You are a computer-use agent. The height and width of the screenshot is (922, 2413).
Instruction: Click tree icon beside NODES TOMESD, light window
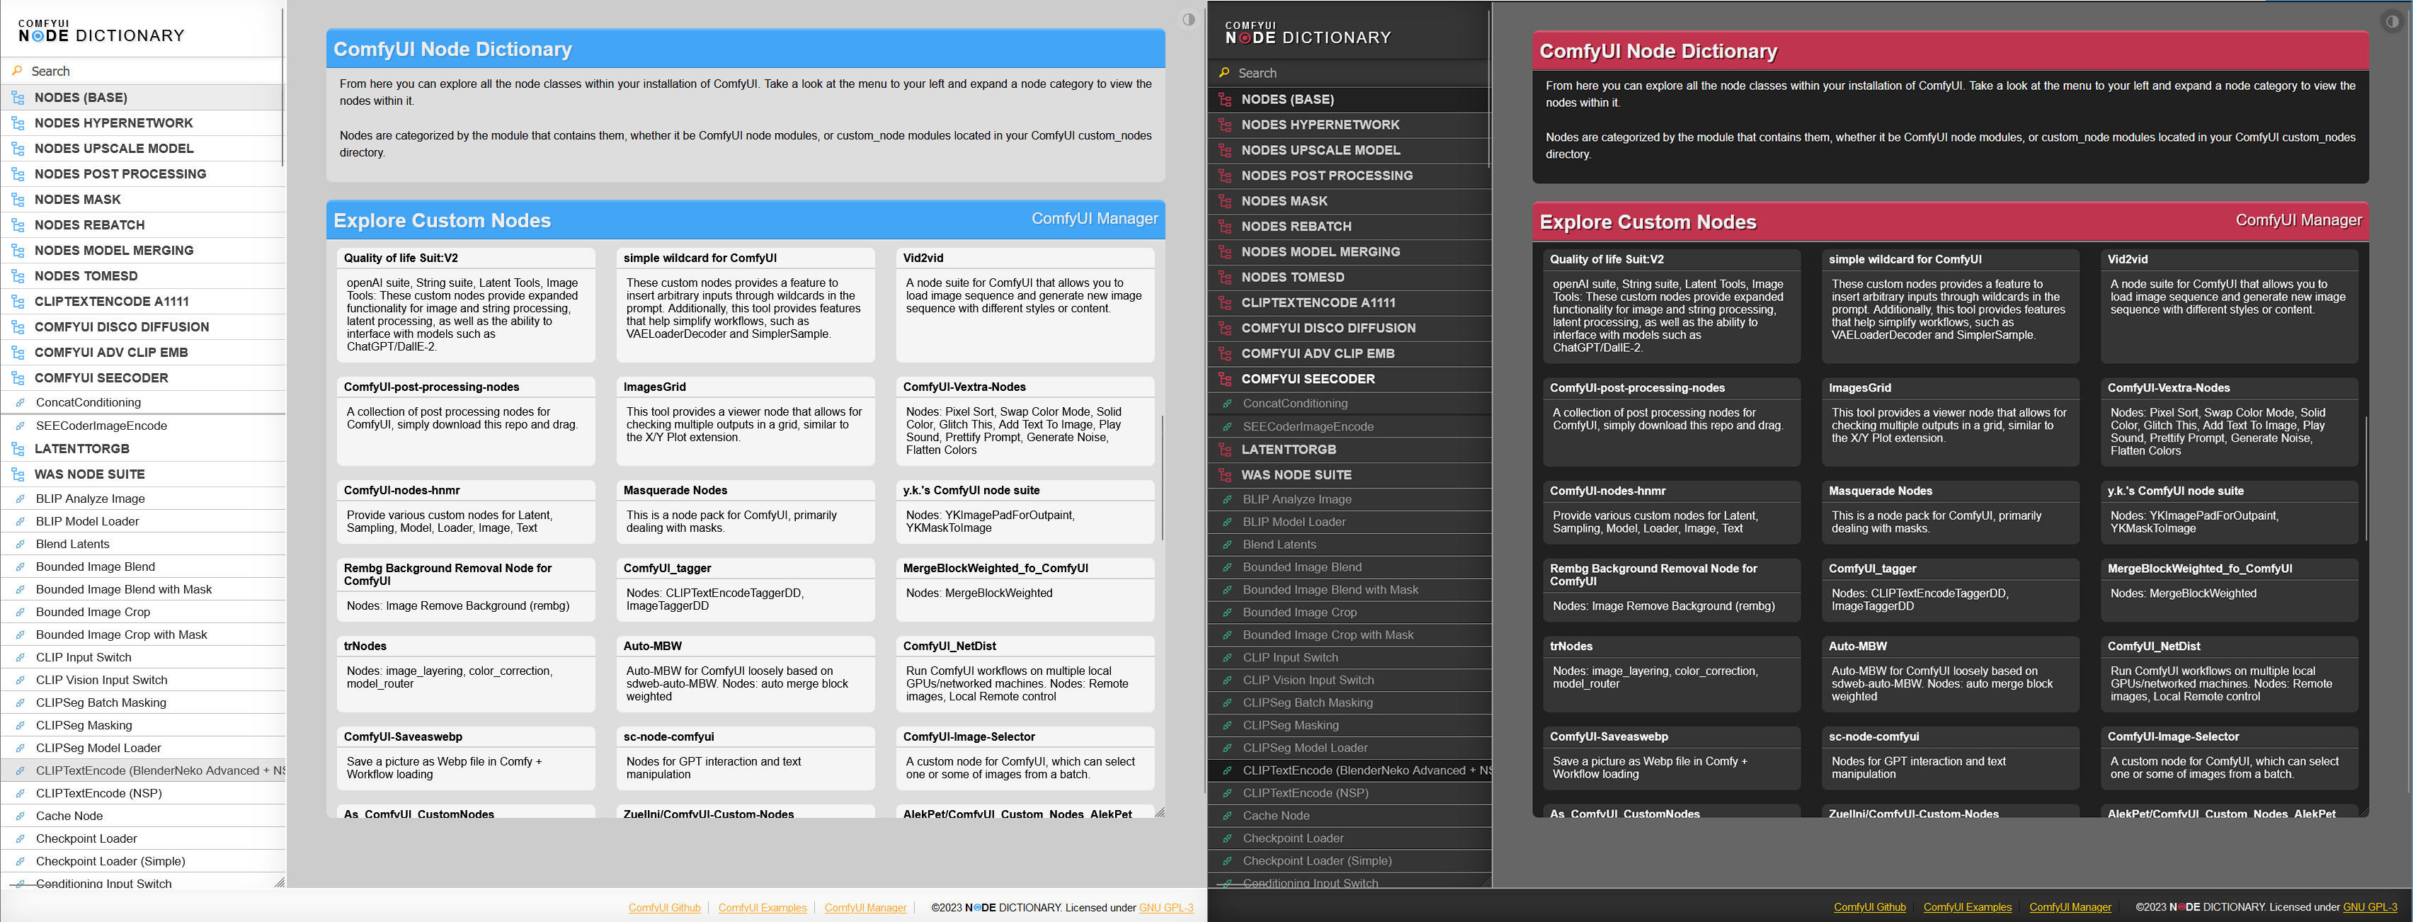[x=18, y=275]
